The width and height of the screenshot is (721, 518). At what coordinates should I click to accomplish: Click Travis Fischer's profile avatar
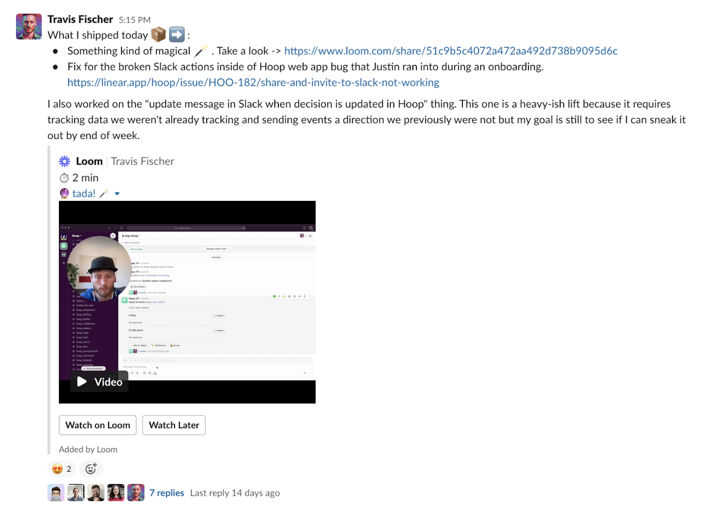(x=29, y=26)
